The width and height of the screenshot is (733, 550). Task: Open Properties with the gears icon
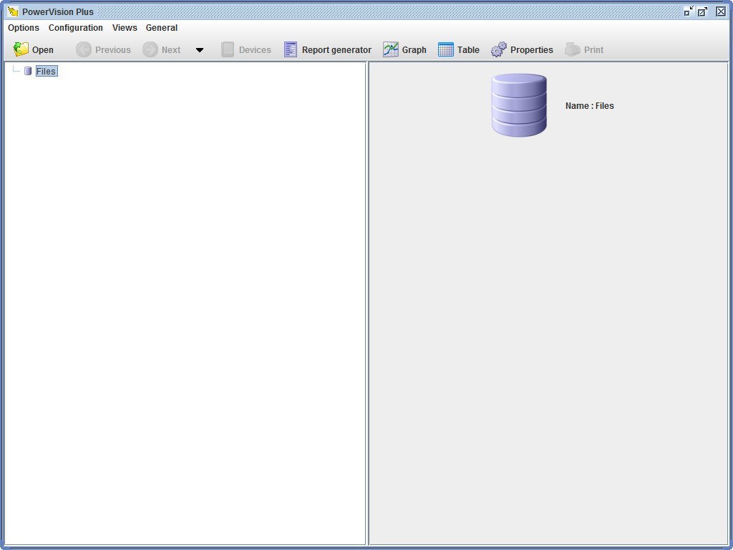[499, 49]
